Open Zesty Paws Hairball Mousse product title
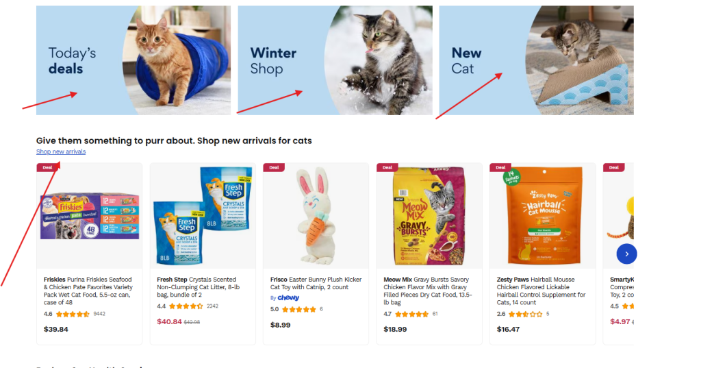This screenshot has height=368, width=701. coord(541,291)
